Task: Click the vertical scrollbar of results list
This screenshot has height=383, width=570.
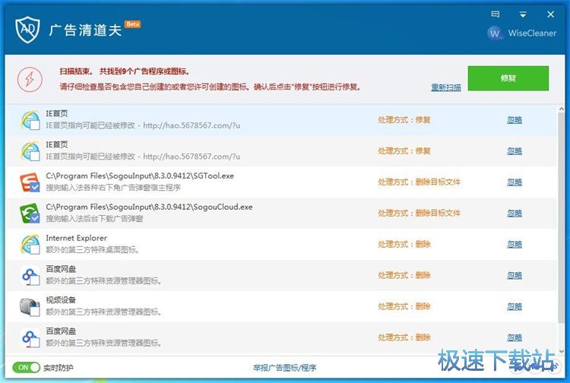Action: pos(562,228)
